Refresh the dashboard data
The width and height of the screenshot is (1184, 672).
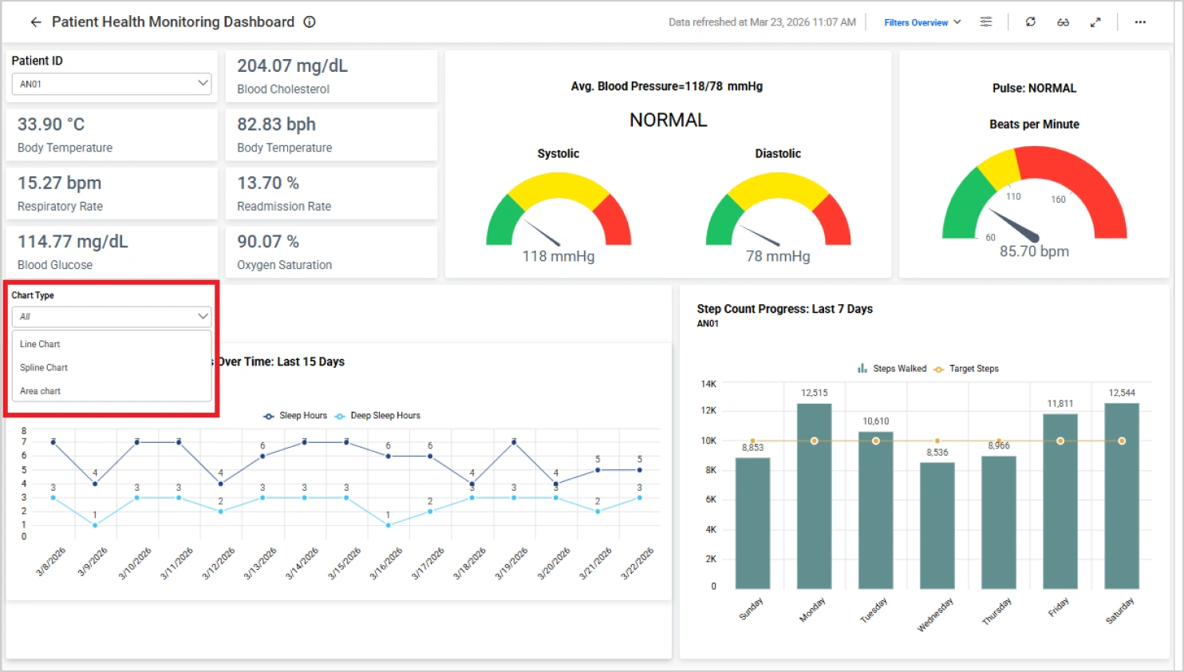pos(1031,22)
